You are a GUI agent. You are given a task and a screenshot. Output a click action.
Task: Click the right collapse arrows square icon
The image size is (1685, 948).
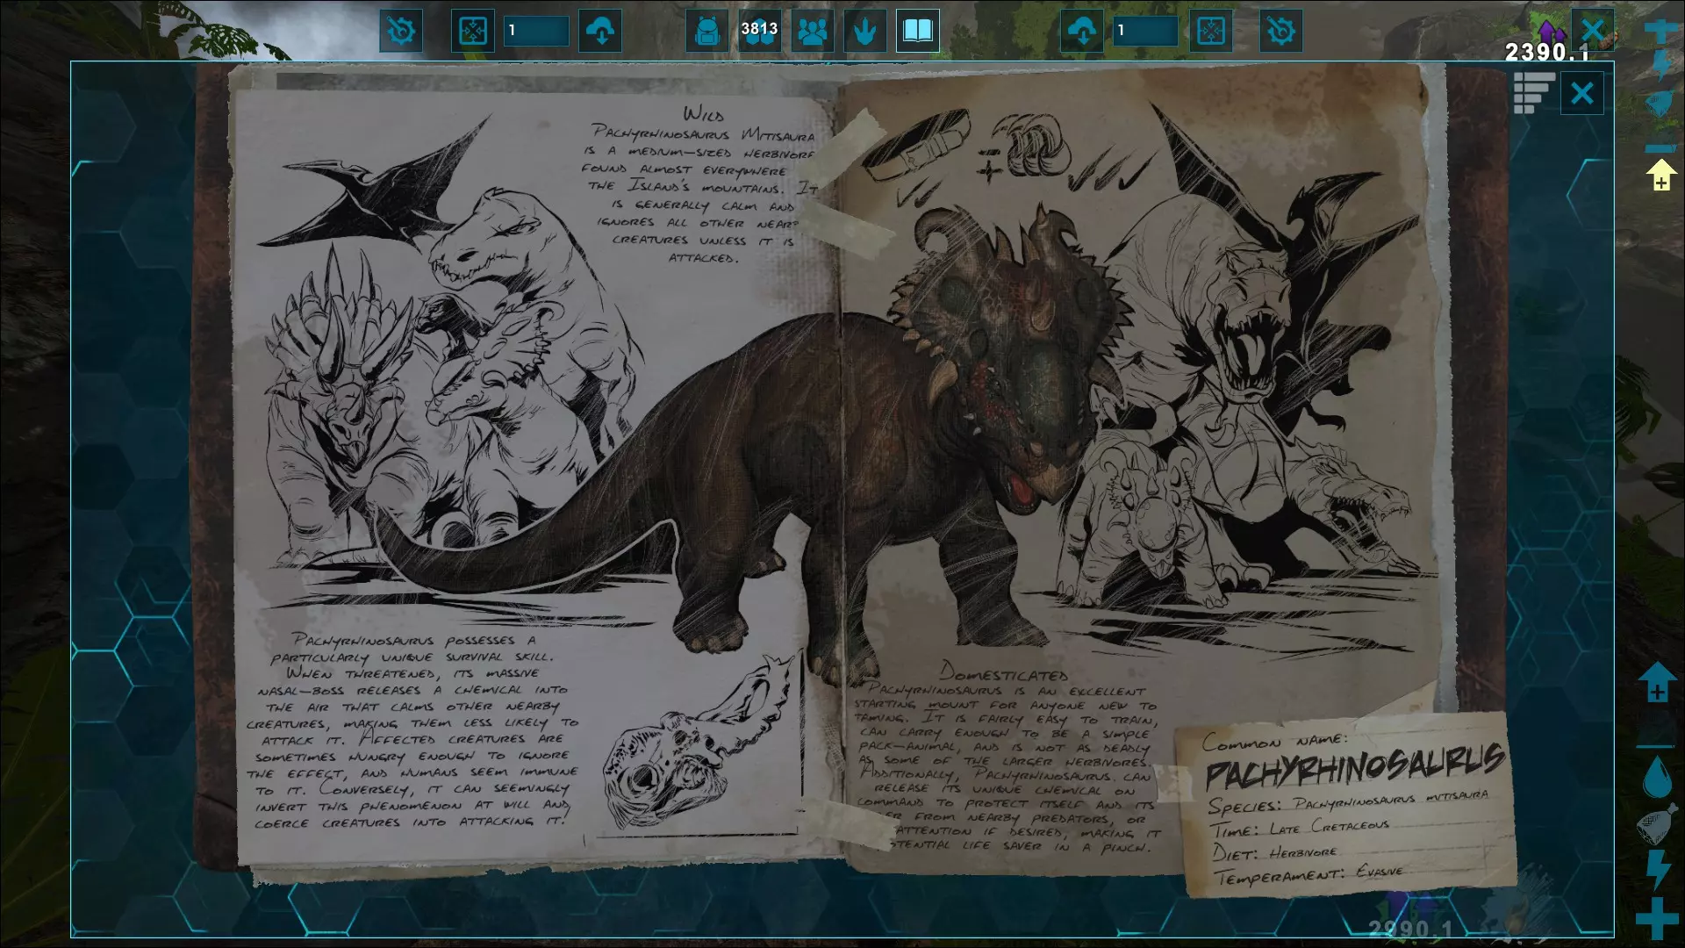1211,32
